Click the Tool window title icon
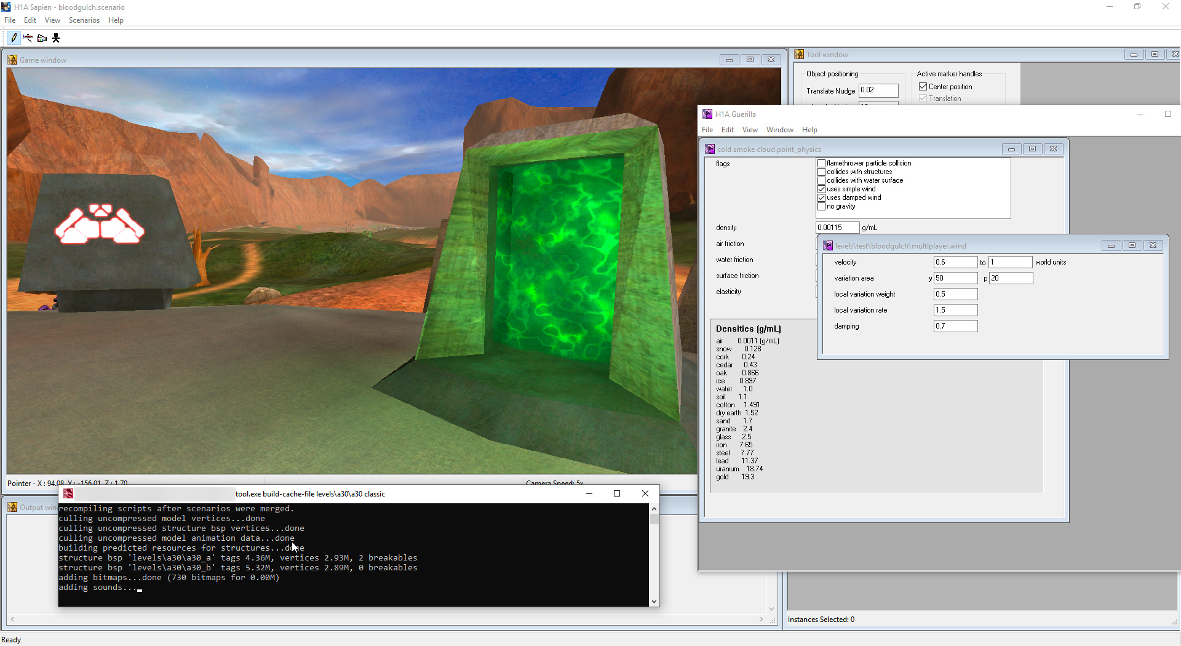Viewport: 1181px width, 646px height. (x=799, y=54)
